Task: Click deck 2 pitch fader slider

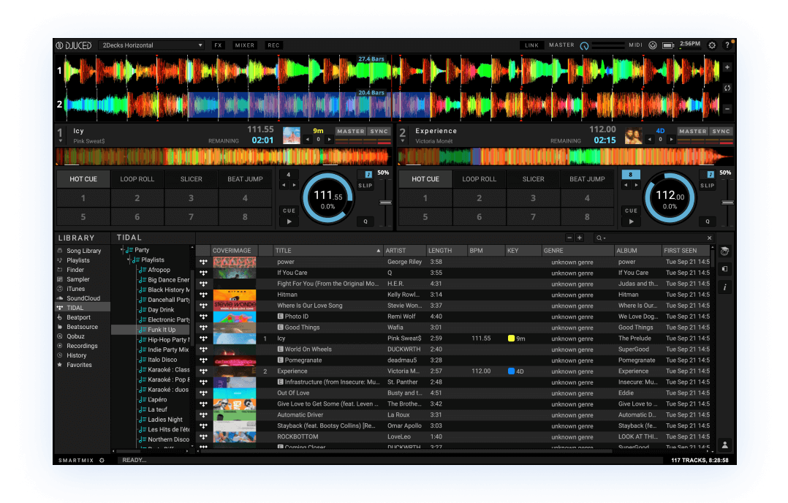Action: click(727, 202)
